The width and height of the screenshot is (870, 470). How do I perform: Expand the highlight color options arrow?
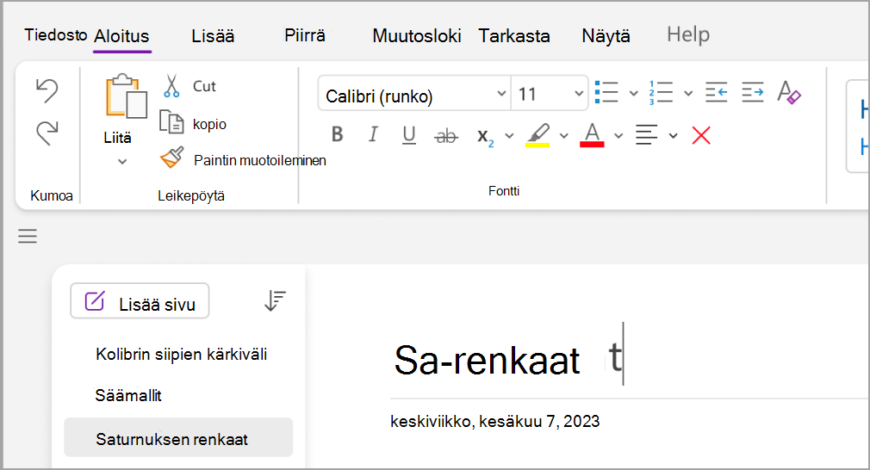click(563, 136)
